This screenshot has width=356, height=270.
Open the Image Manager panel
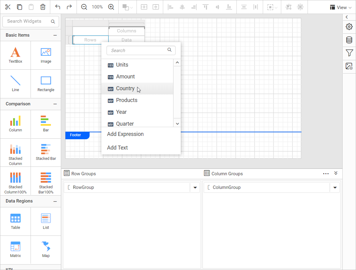[x=349, y=66]
